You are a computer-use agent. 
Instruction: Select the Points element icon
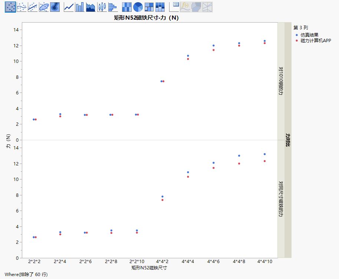click(10, 7)
